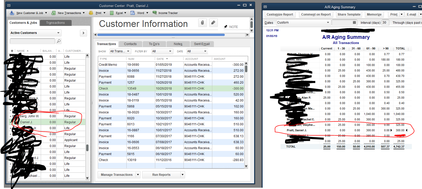Open the Income Tracker
The width and height of the screenshot is (422, 189).
[x=165, y=13]
